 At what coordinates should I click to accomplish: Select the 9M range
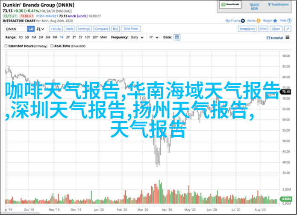coord(55,37)
